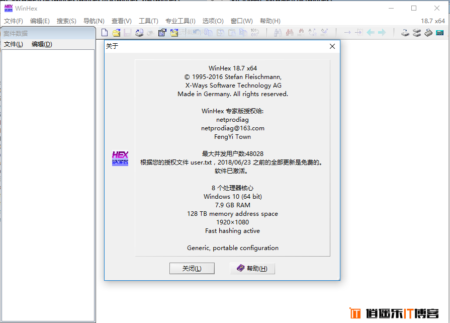Click the 'FengYi Town' text
Screen dimensions: 450x323
point(232,137)
